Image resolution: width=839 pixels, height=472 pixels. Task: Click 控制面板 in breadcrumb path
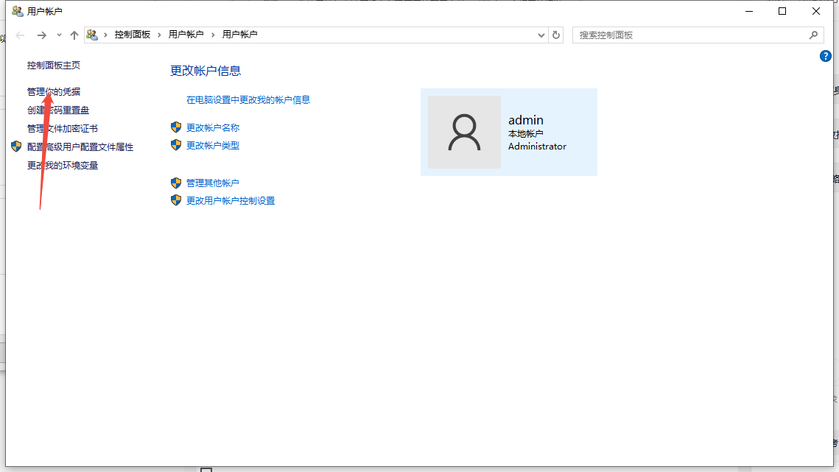tap(132, 35)
